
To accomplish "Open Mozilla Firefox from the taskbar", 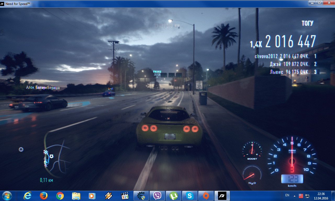I will (x=43, y=196).
